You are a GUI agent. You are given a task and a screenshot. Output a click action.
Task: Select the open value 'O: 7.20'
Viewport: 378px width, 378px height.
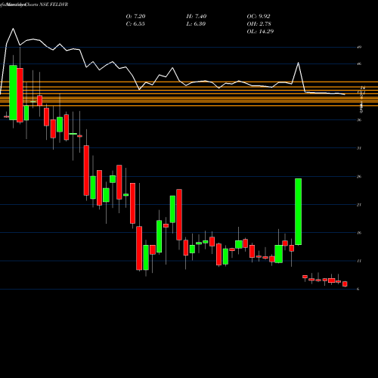click(135, 17)
